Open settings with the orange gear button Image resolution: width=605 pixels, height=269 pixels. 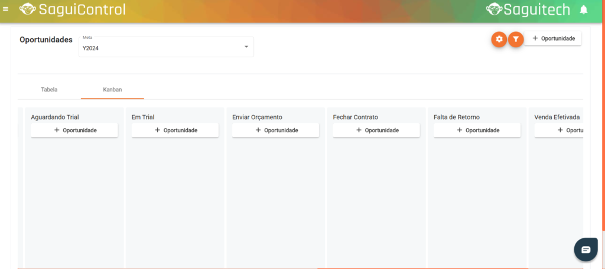(499, 40)
